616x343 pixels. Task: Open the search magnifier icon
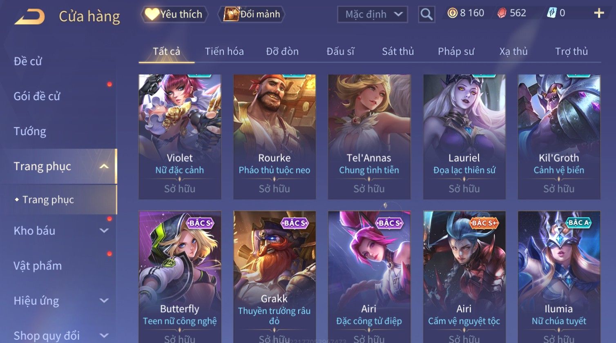point(426,14)
